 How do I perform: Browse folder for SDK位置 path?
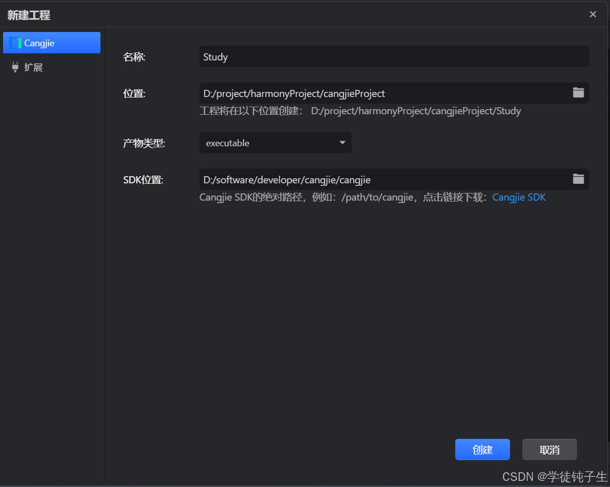(579, 179)
